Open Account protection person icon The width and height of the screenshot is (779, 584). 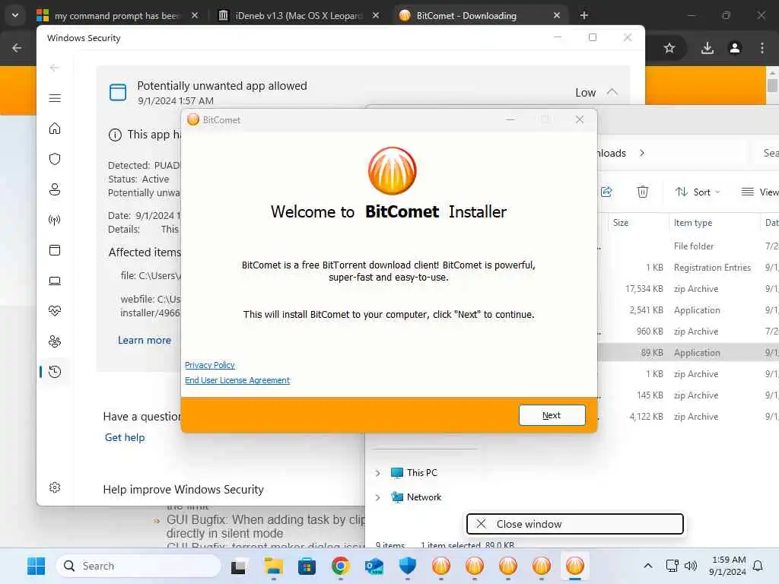click(55, 189)
